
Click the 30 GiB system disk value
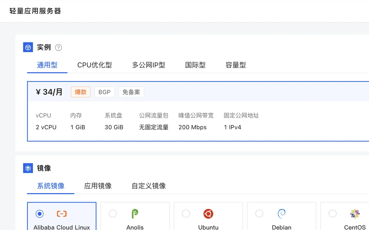[x=114, y=127]
